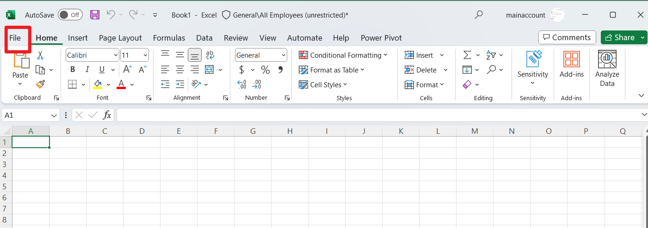Click the AutoSum sigma icon
This screenshot has width=648, height=228.
tap(467, 55)
